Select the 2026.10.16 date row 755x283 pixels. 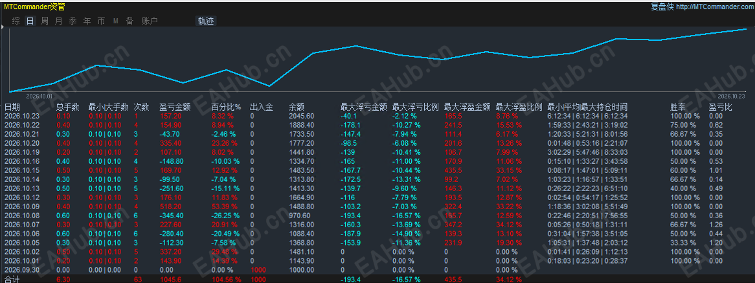point(377,161)
